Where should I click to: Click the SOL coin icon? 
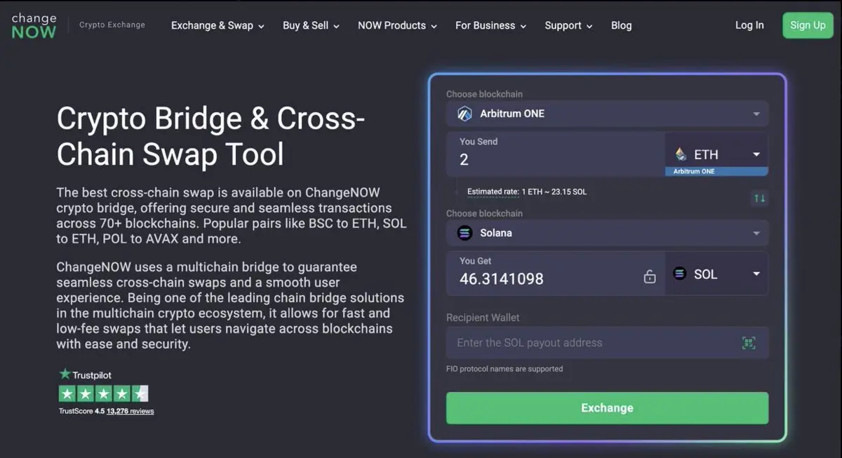pos(679,274)
